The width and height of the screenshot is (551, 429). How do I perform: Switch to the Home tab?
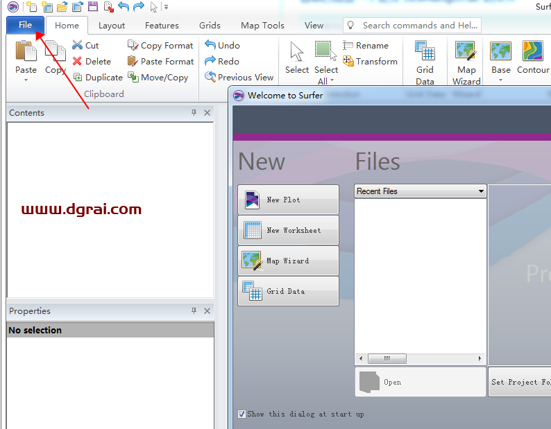[x=67, y=25]
